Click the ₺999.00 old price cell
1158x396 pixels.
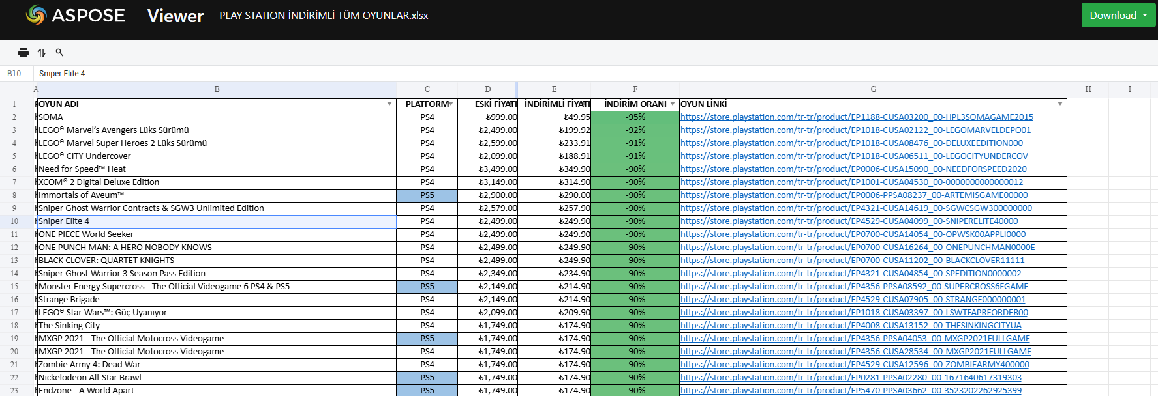[488, 117]
